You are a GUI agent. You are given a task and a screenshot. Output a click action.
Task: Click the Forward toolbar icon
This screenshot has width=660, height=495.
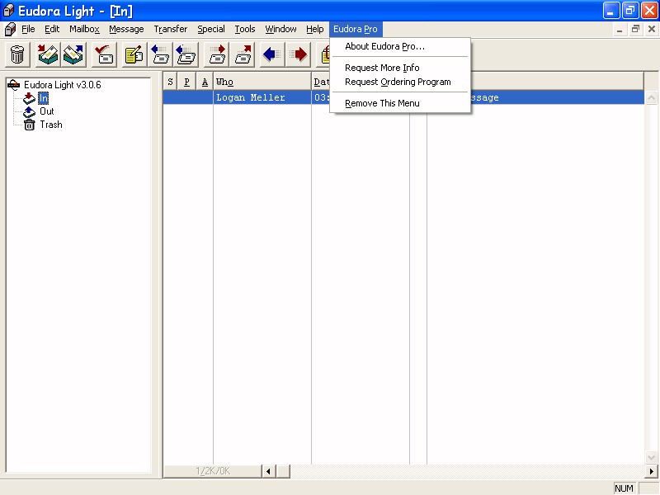pyautogui.click(x=216, y=54)
